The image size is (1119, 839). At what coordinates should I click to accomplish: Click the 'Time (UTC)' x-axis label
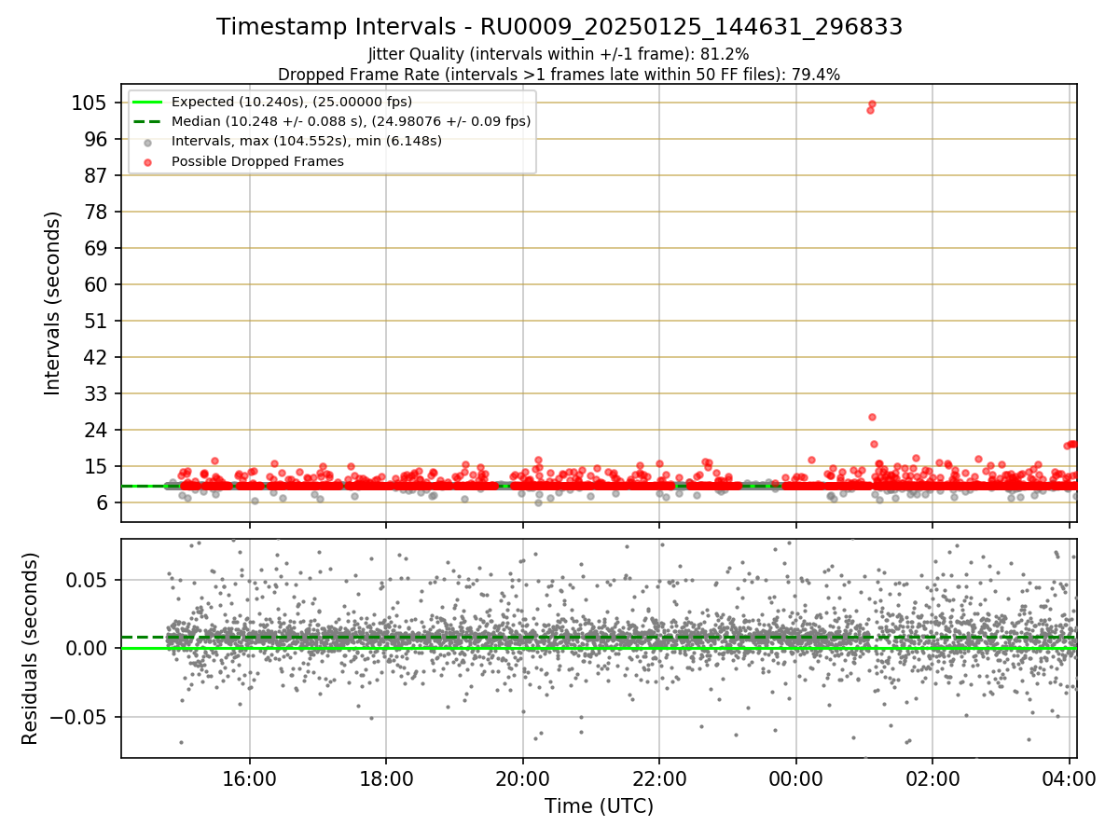599,805
